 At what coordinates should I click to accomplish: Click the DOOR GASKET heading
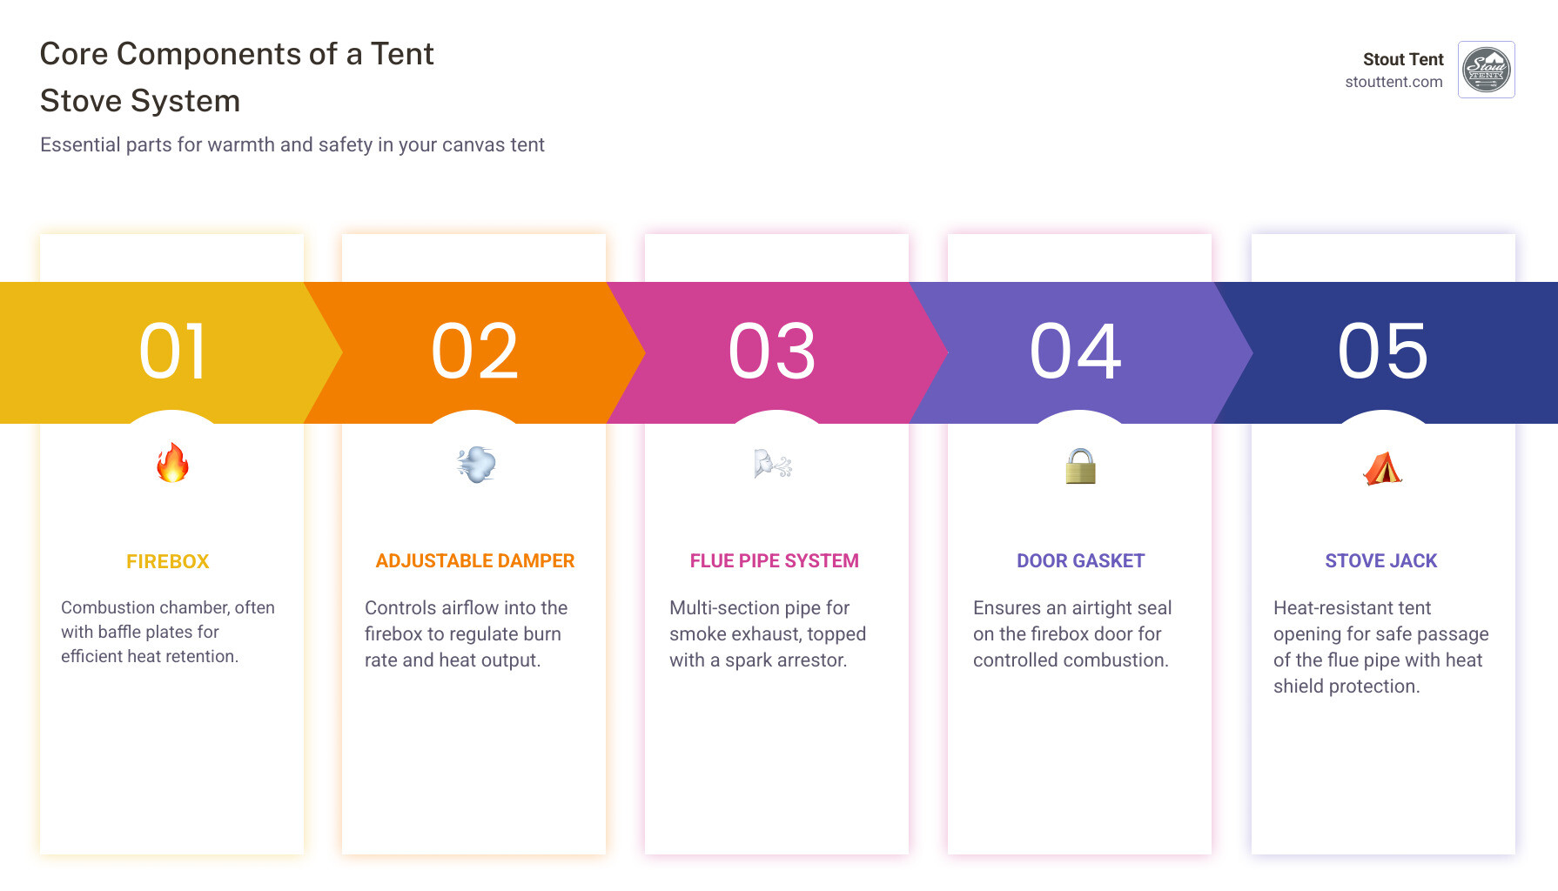coord(1080,561)
